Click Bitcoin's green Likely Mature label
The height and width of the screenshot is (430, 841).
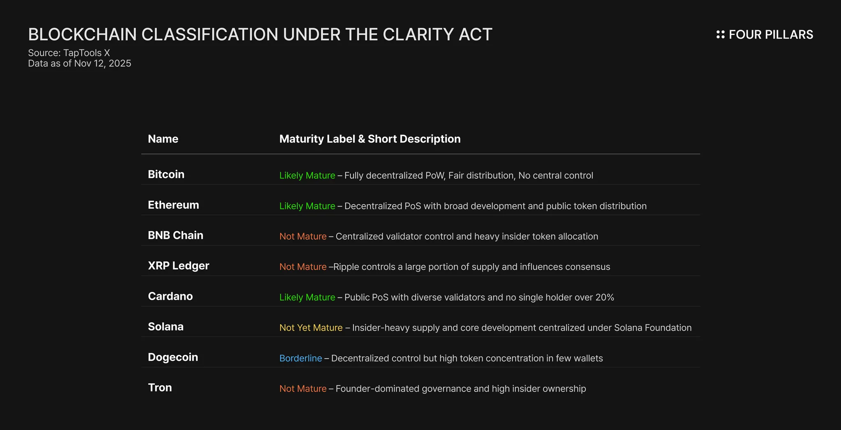pos(307,175)
